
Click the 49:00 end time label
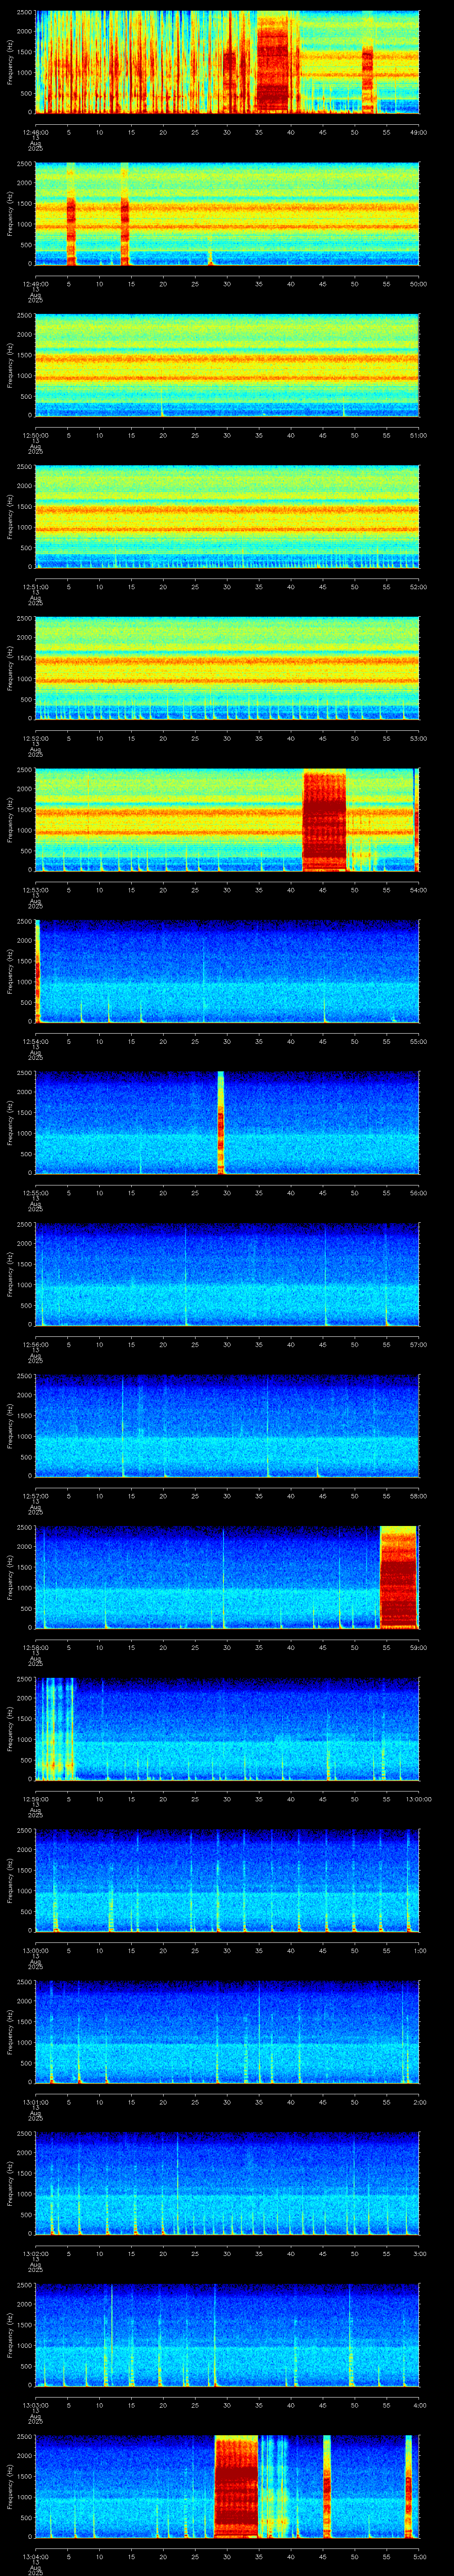point(419,132)
